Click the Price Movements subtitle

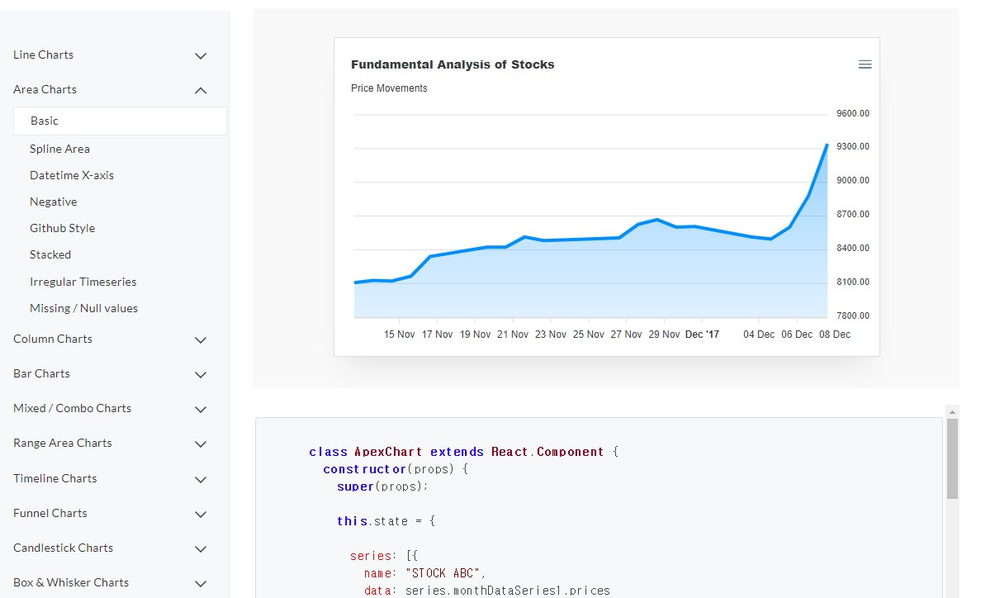click(x=389, y=88)
